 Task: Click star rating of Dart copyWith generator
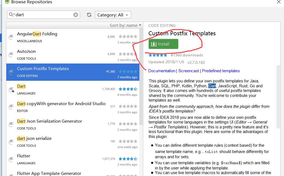[x=128, y=106]
